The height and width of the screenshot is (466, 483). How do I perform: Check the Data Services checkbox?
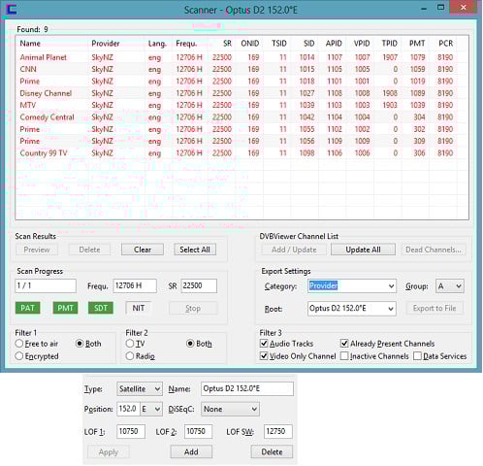tap(417, 356)
